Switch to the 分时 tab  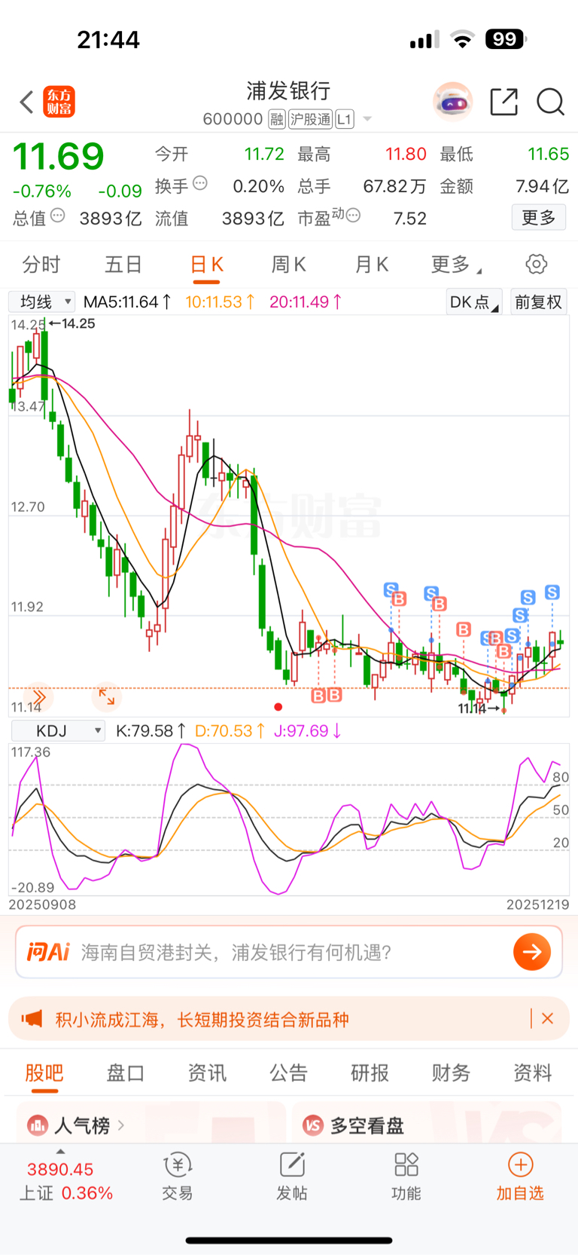pyautogui.click(x=41, y=265)
